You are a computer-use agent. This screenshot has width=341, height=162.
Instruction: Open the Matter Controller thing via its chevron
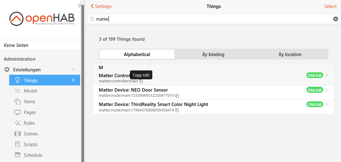tap(327, 75)
